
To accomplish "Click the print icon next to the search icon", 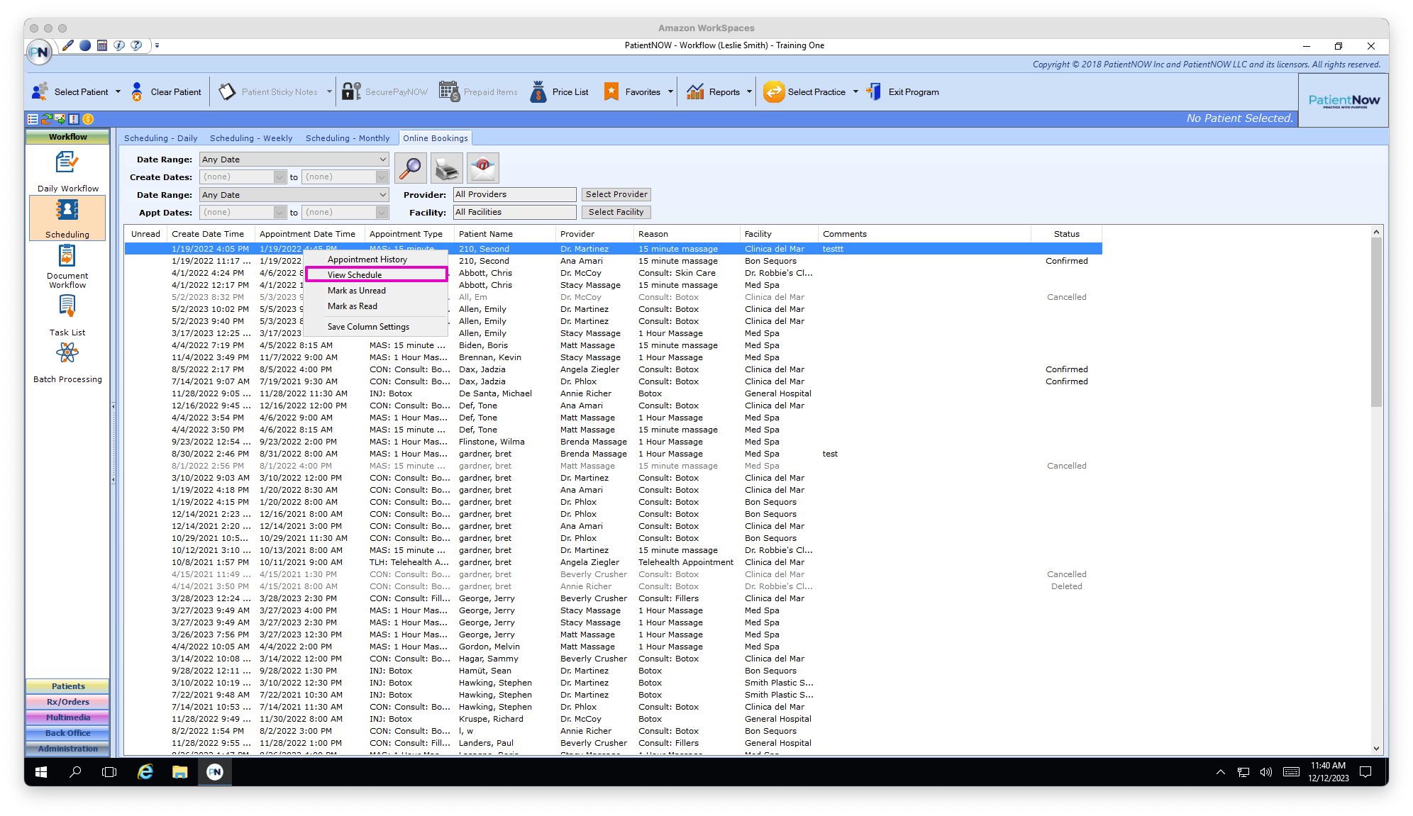I will pyautogui.click(x=446, y=167).
